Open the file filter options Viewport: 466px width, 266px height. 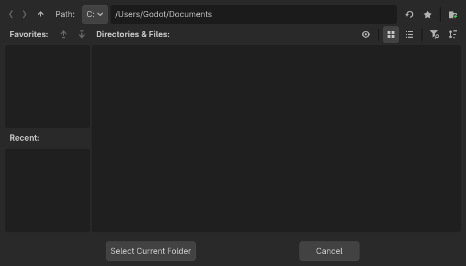click(x=435, y=34)
